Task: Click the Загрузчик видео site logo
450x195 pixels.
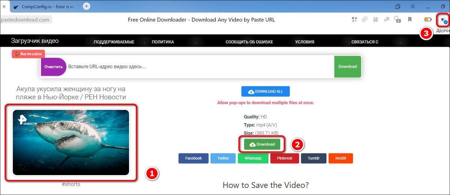Action: [35, 41]
